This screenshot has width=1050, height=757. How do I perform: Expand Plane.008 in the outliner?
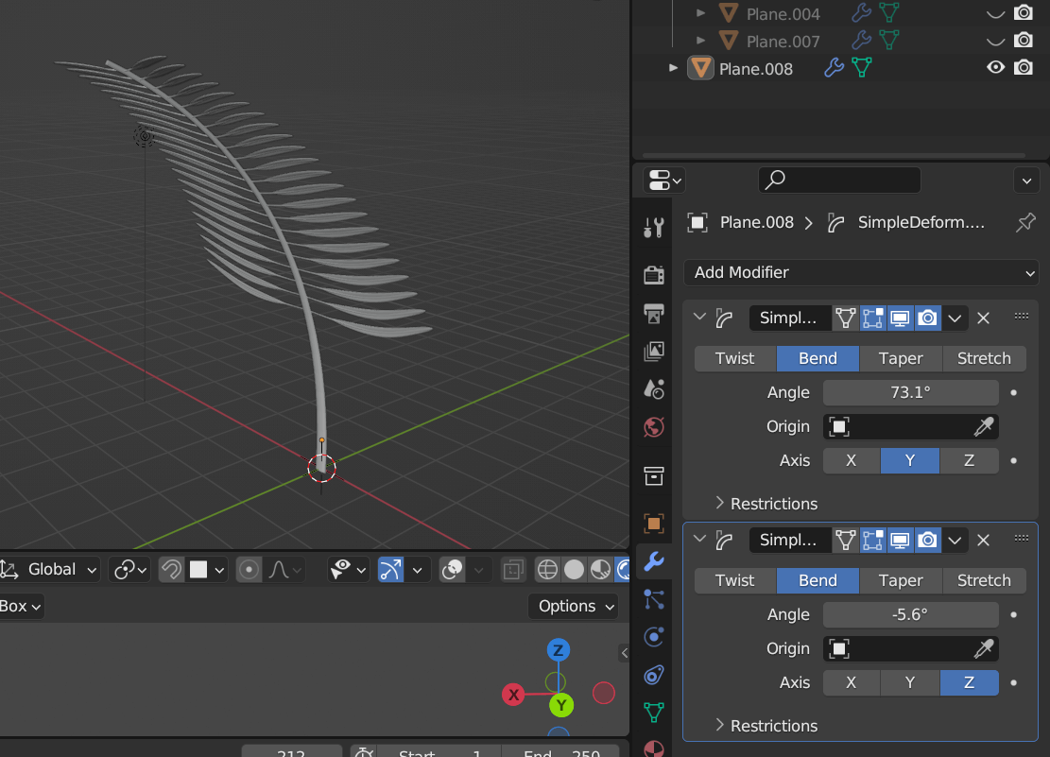point(673,68)
